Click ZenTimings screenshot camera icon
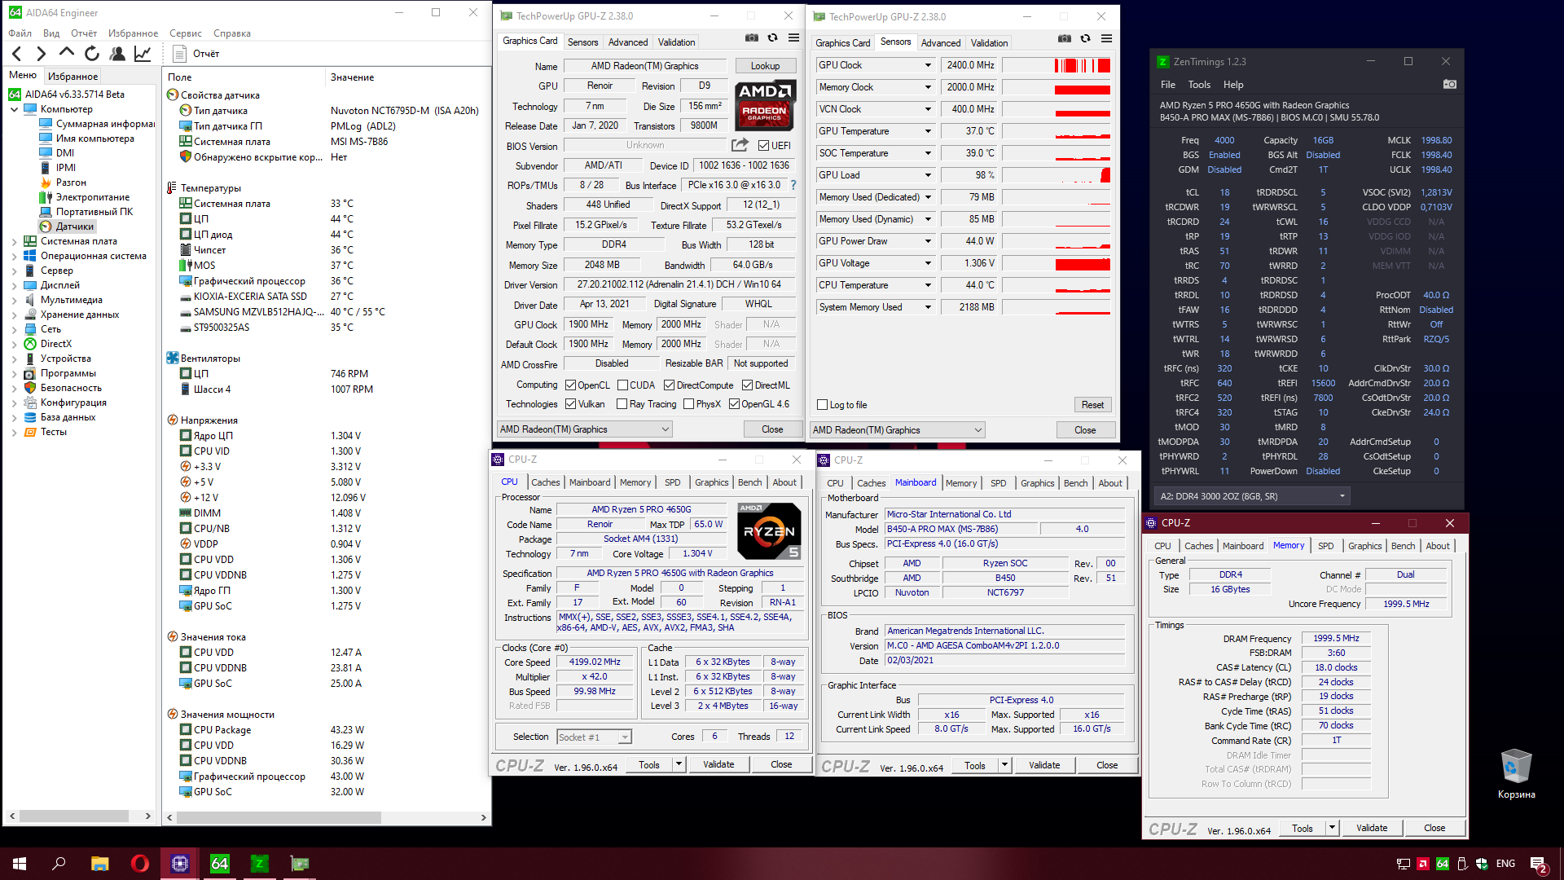This screenshot has width=1564, height=880. click(1449, 84)
